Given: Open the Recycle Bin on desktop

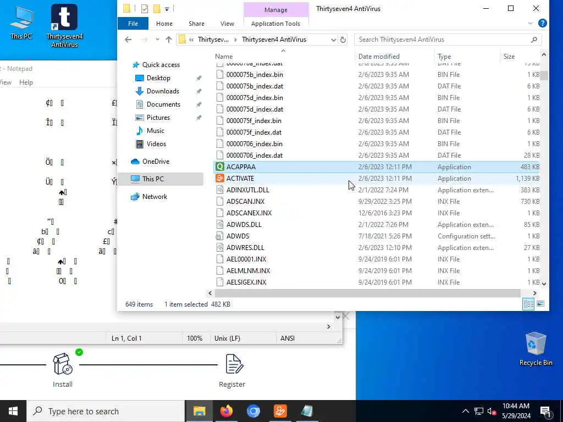Looking at the screenshot, I should [536, 349].
